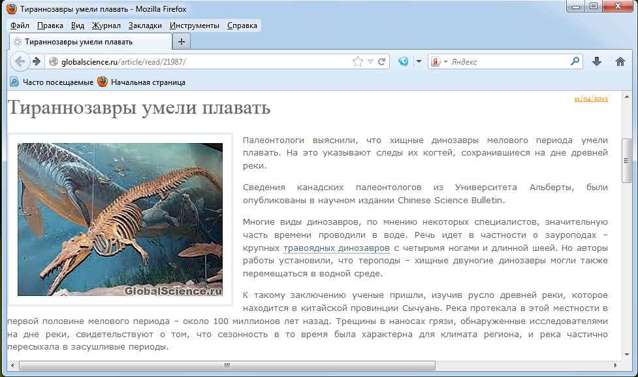Screen dimensions: 638x377
Task: Open the Инструменты menu
Action: [194, 25]
